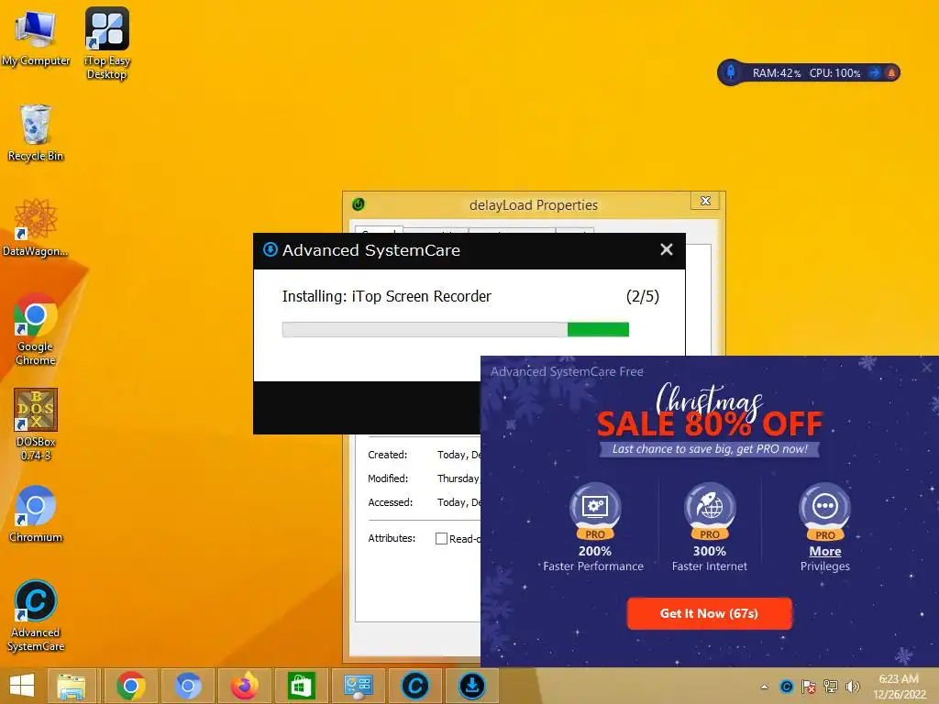Click the 200% Faster Performance PRO icon
This screenshot has height=704, width=939.
coord(594,511)
